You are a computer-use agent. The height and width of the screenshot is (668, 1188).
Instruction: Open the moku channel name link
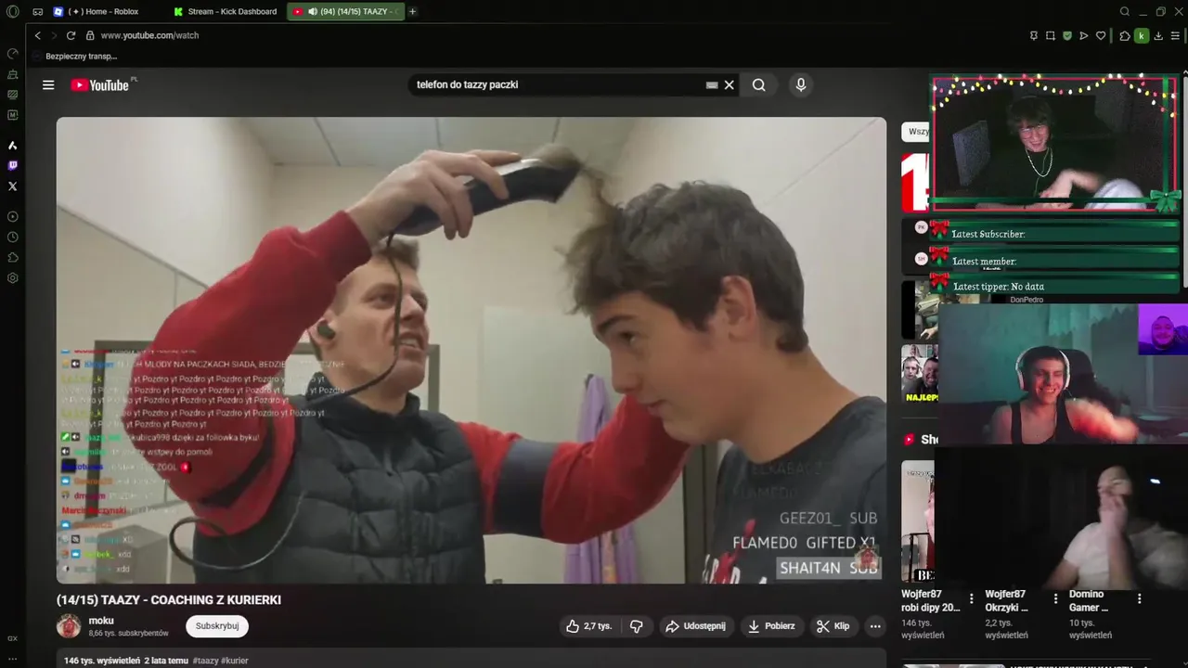(x=101, y=621)
